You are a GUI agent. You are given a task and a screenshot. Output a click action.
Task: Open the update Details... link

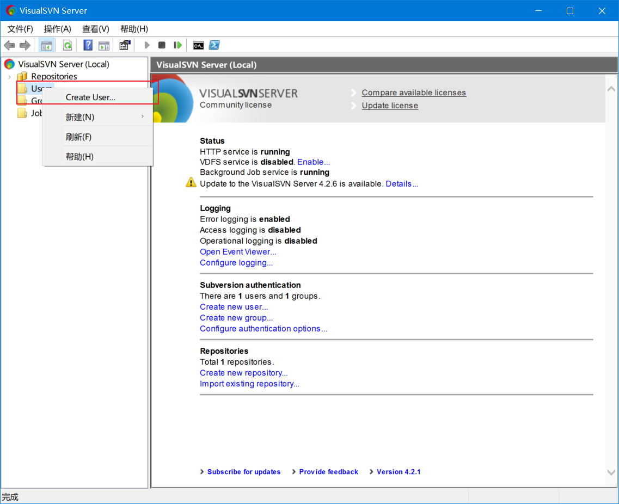(x=402, y=183)
